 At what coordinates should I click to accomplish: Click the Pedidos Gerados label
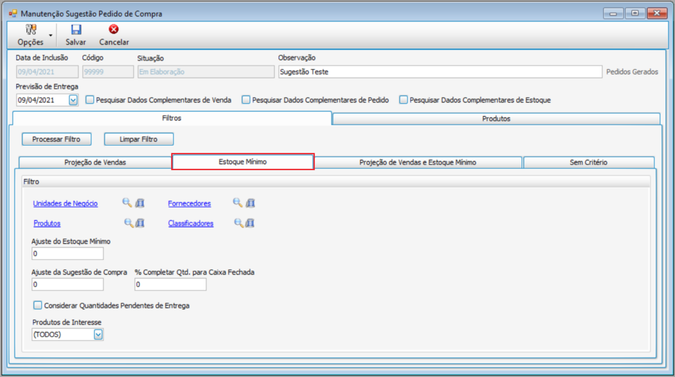pos(632,72)
